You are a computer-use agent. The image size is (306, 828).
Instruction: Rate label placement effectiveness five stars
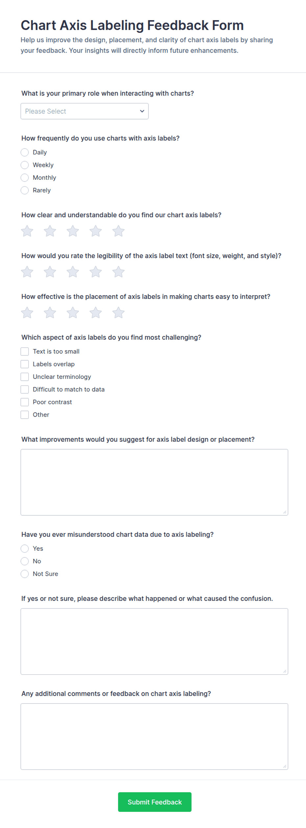(x=118, y=313)
